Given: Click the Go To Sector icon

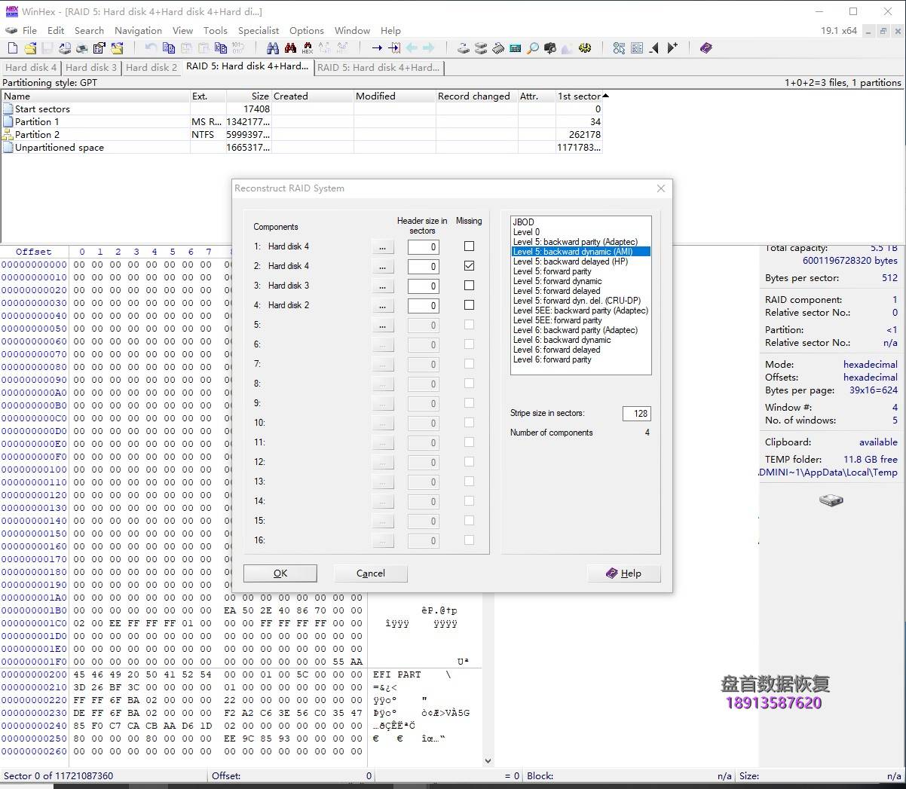Looking at the screenshot, I should pos(394,47).
